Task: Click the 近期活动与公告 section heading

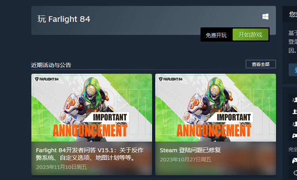Action: point(51,65)
